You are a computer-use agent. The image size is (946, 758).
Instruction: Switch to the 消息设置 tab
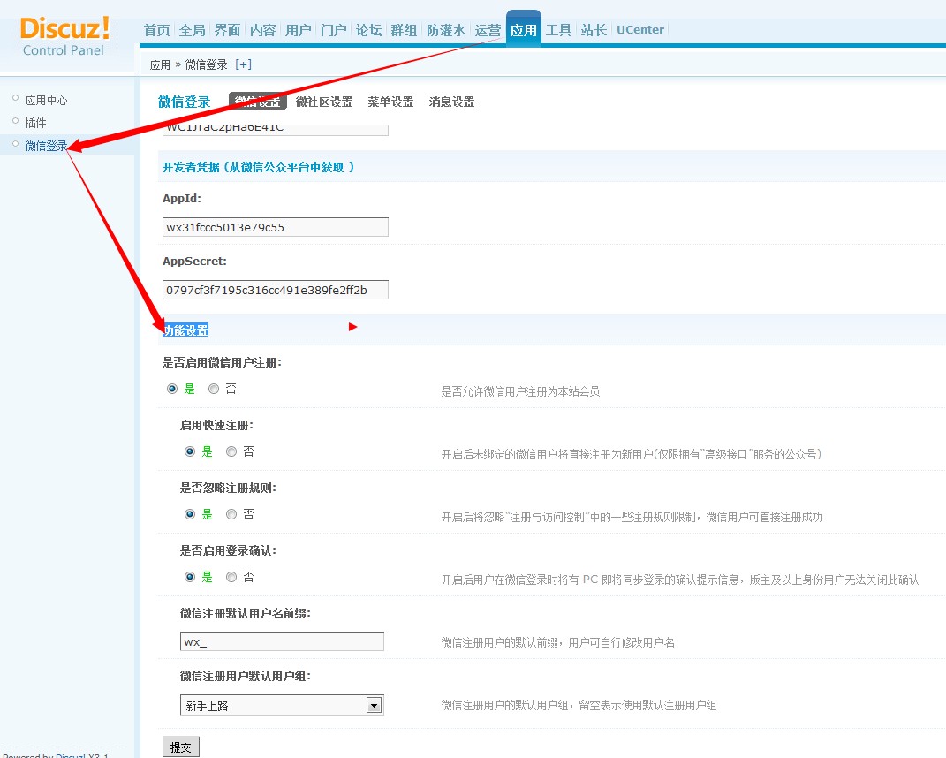click(x=452, y=102)
